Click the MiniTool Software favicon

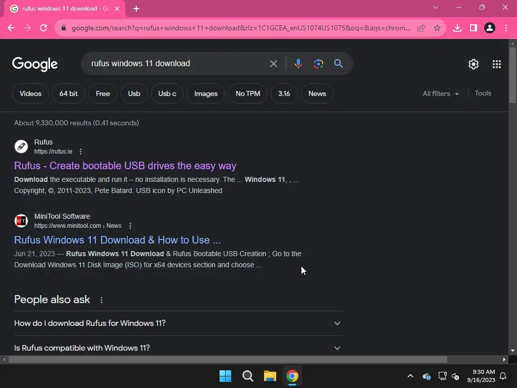(21, 221)
